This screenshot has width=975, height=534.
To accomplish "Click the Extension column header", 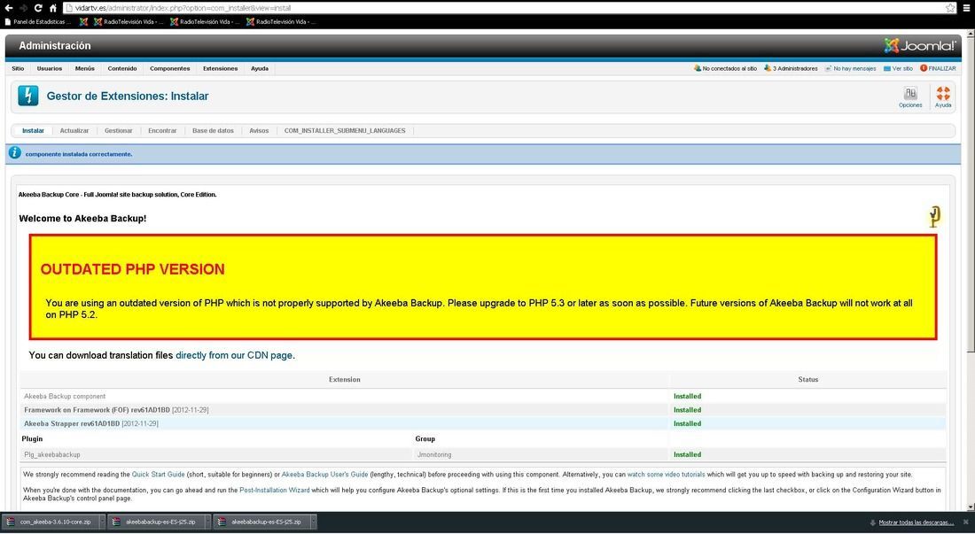I will click(x=345, y=379).
